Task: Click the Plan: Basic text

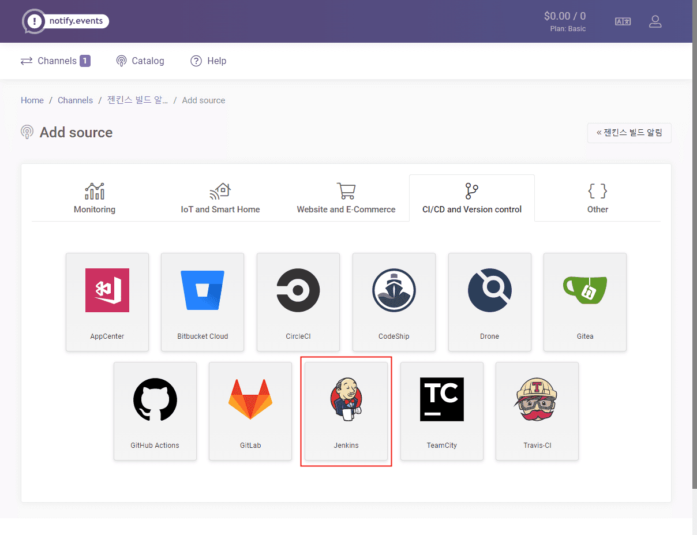Action: point(568,29)
